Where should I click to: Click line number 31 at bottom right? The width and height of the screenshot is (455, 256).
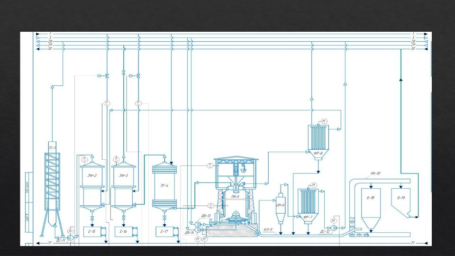coord(413,243)
